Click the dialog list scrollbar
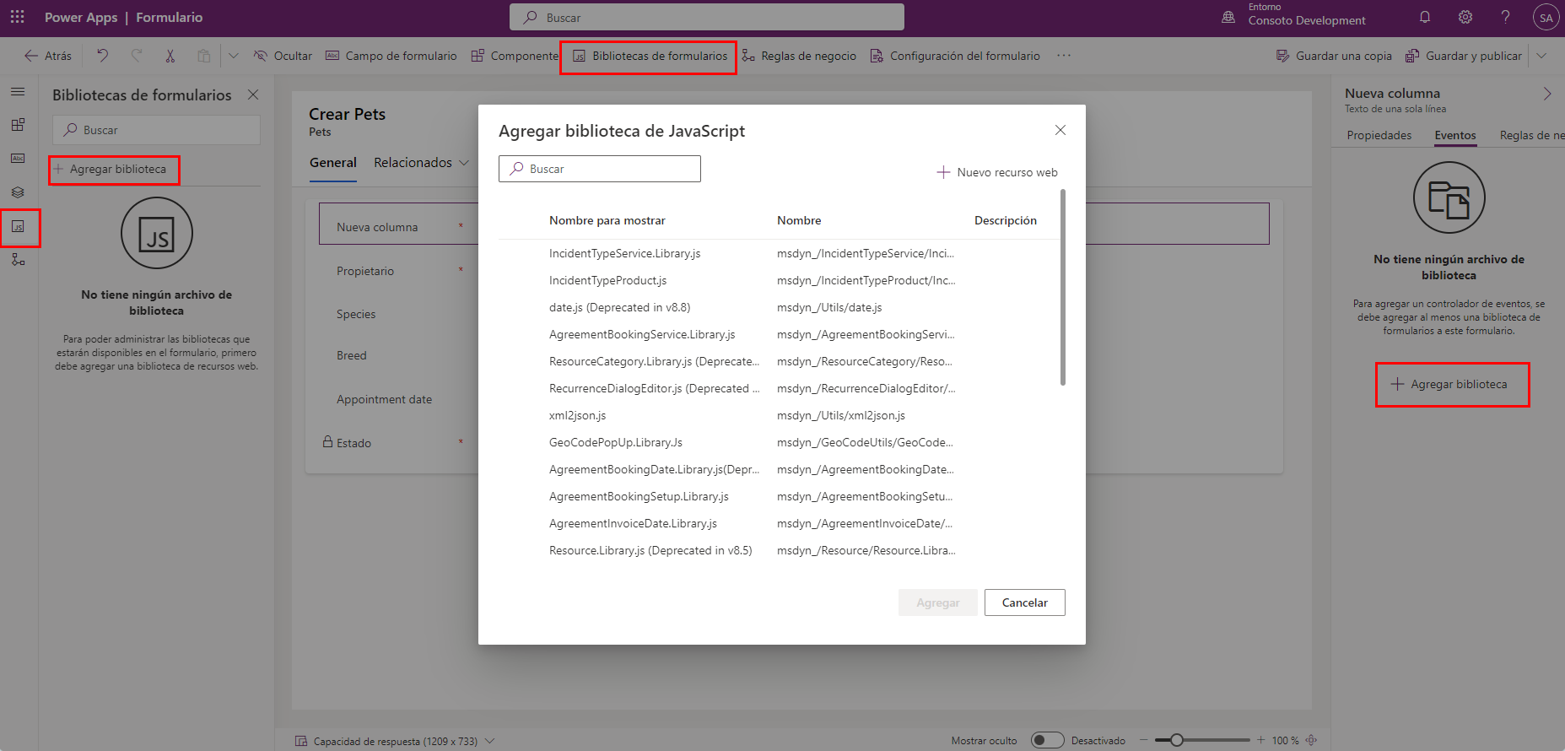This screenshot has height=751, width=1565. [x=1063, y=287]
